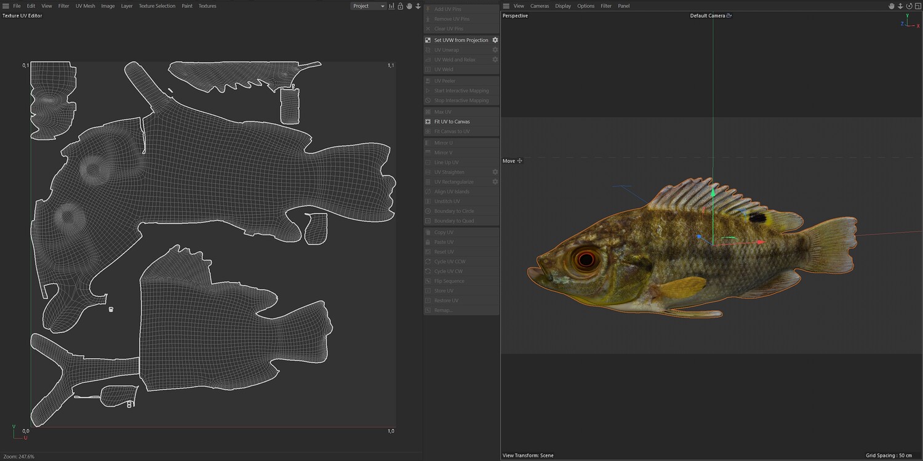Viewport: 923px width, 461px height.
Task: Open the viewport Display menu
Action: 563,6
